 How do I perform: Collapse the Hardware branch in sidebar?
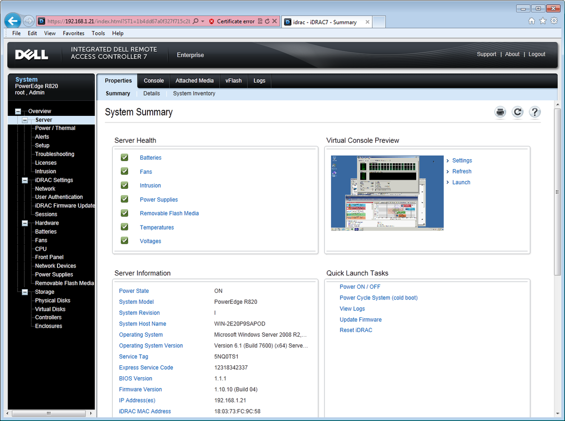(x=24, y=223)
